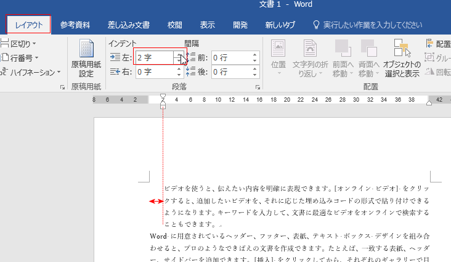The image size is (451, 262).
Task: Increase right indent with up spinner
Action: point(179,69)
